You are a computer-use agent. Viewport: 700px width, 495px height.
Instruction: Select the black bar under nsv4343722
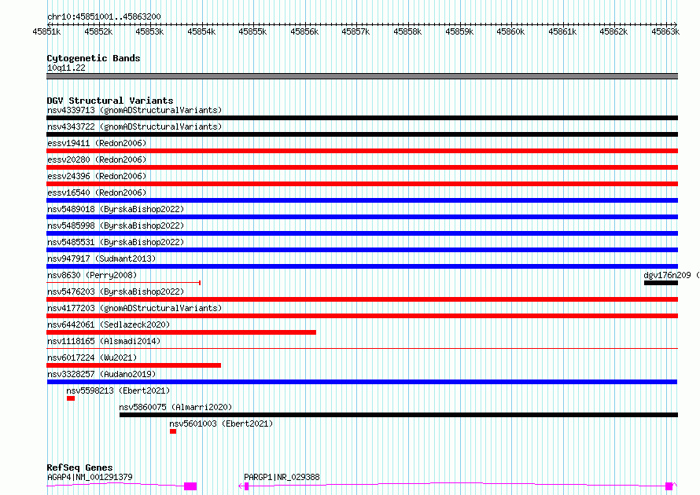coord(362,134)
